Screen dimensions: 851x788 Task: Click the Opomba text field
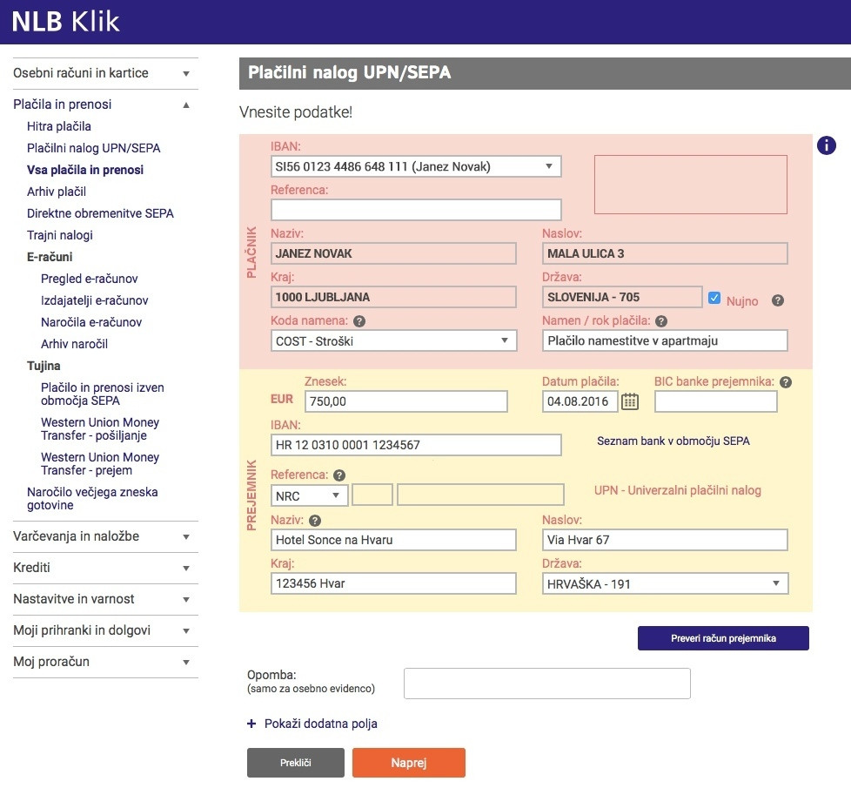click(x=547, y=684)
